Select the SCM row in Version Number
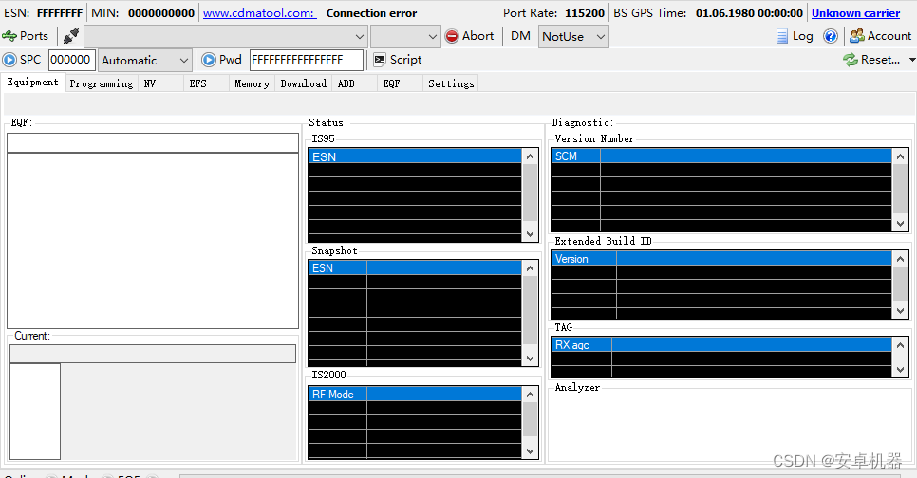 (x=721, y=156)
